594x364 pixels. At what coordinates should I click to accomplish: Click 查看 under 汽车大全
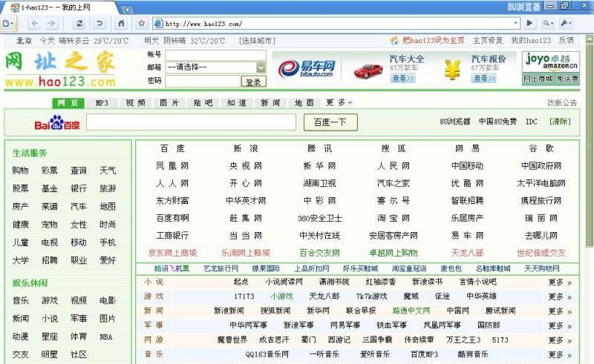tap(402, 78)
